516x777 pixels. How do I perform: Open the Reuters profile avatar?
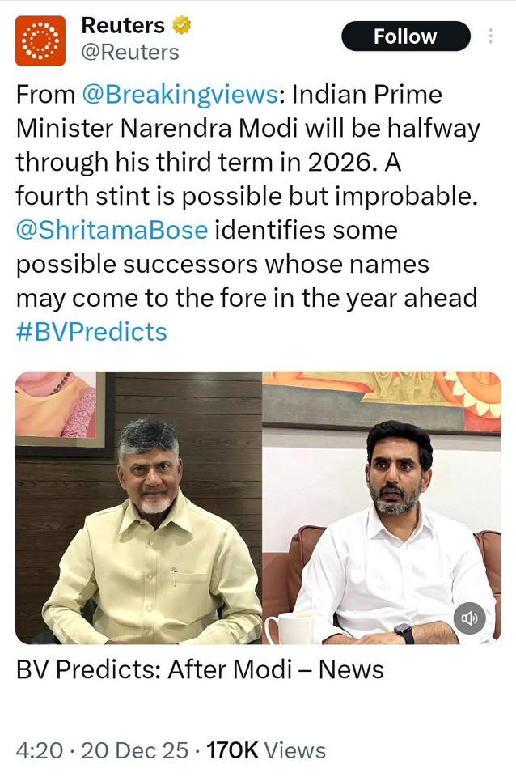(x=40, y=40)
